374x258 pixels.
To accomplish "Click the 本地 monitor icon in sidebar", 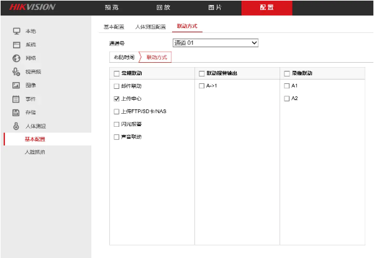I will [17, 31].
